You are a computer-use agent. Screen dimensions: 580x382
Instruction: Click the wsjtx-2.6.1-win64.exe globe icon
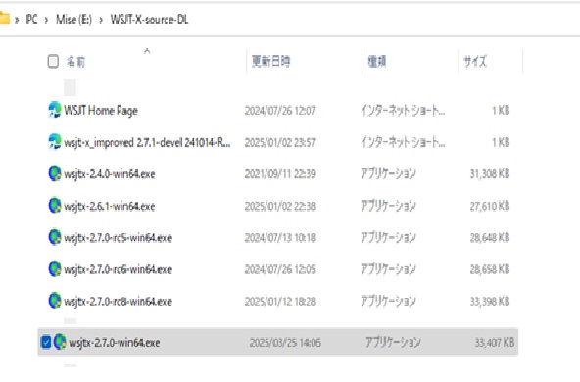click(x=55, y=206)
